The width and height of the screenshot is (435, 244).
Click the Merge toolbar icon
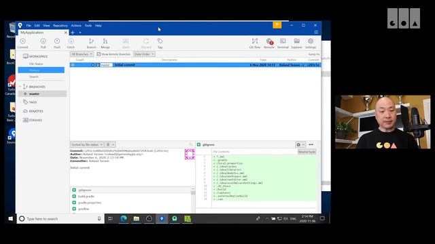point(105,43)
